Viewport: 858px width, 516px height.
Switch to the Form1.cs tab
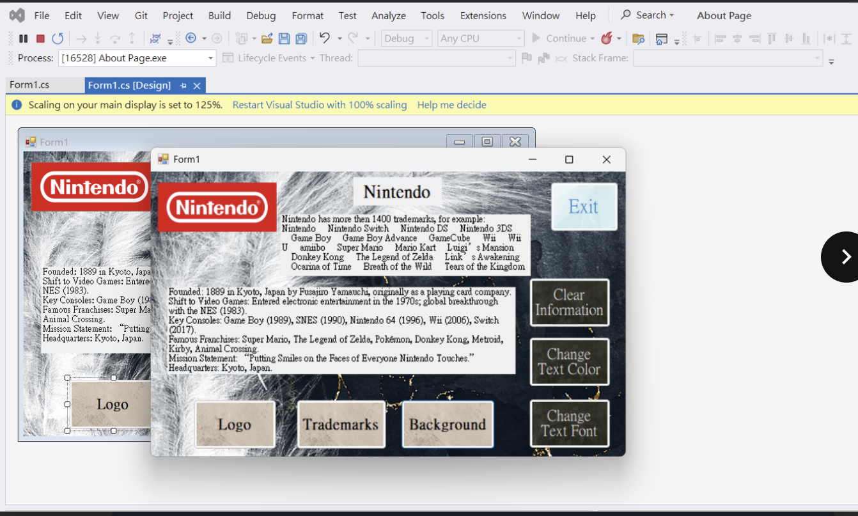click(x=29, y=85)
